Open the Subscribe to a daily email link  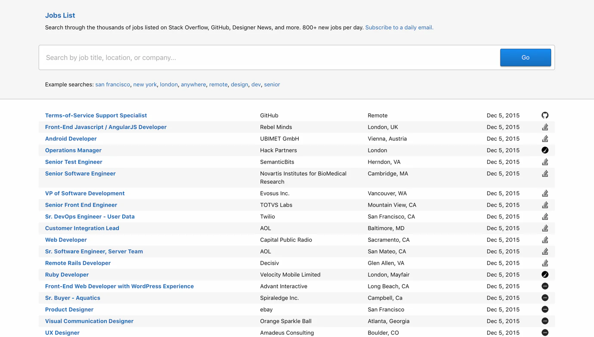point(399,27)
